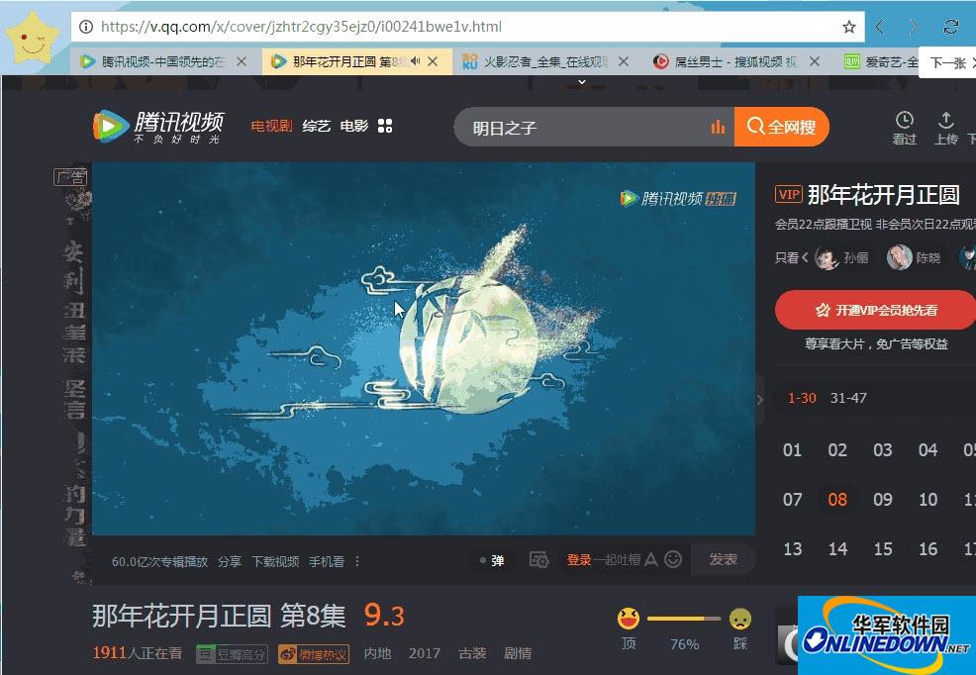Select actor 陈晓 only-watch filter
This screenshot has height=675, width=976.
click(914, 257)
